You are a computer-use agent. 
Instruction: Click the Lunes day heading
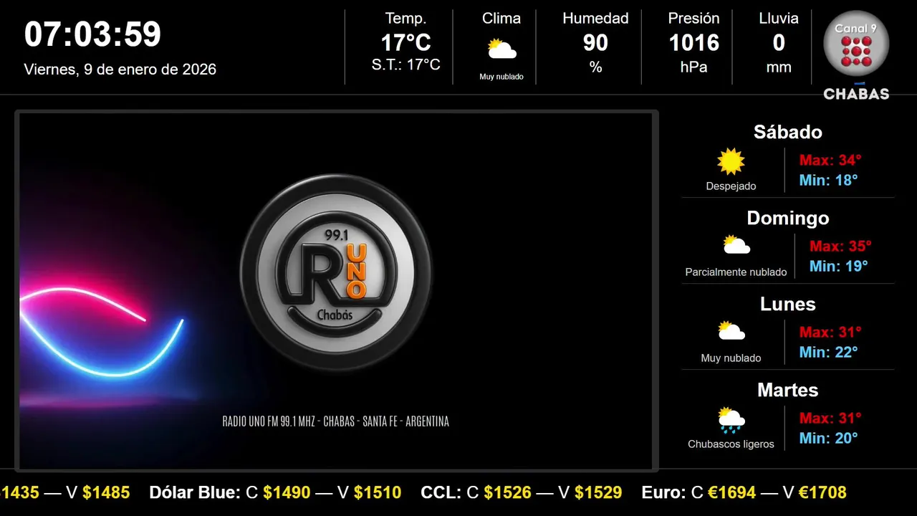point(788,304)
